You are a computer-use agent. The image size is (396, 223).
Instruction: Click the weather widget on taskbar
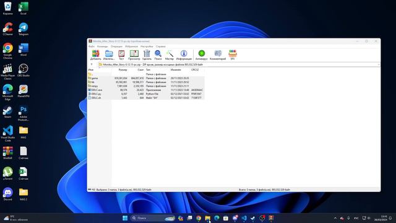(15, 218)
